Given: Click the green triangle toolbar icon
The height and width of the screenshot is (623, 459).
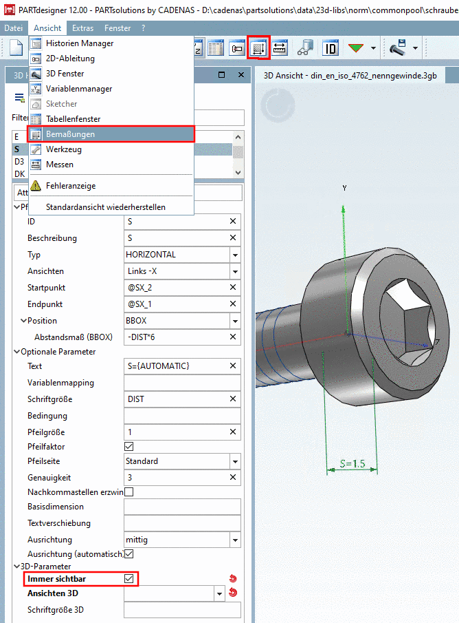Looking at the screenshot, I should (x=355, y=48).
